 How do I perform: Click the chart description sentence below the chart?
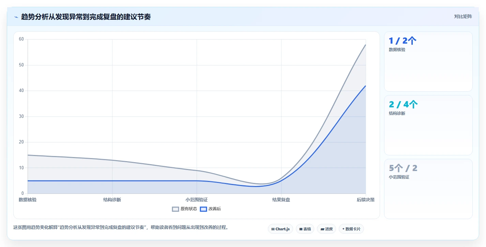point(121,227)
